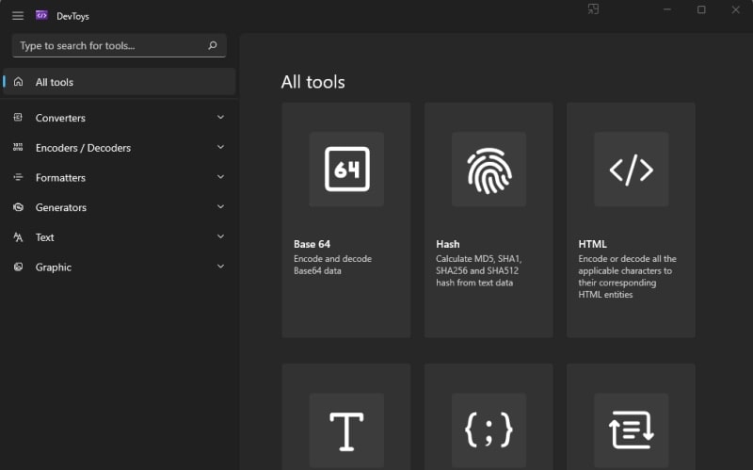Open the list arrows tool icon
Viewport: 753px width, 470px height.
(631, 430)
